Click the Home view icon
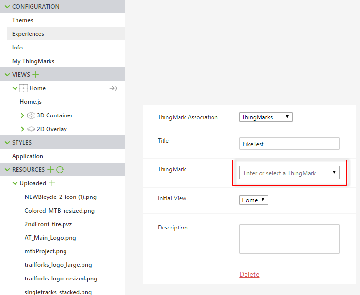This screenshot has width=360, height=295. (23, 88)
